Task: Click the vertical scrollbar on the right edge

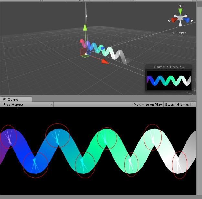Action: (x=199, y=48)
